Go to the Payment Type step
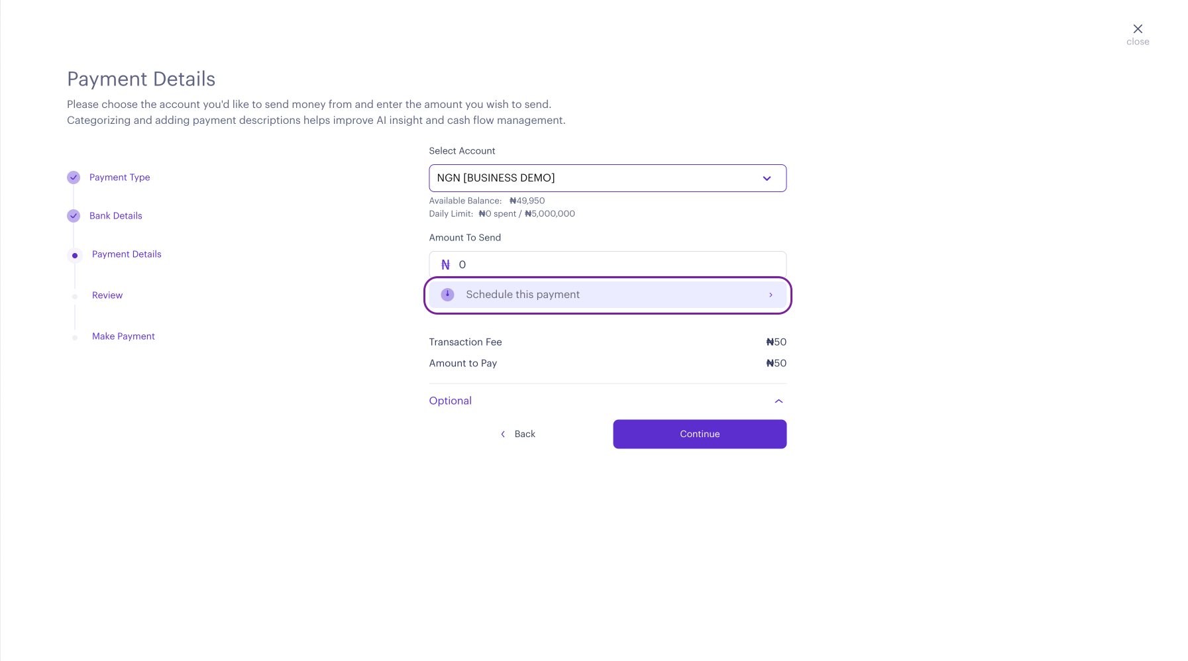 click(119, 178)
